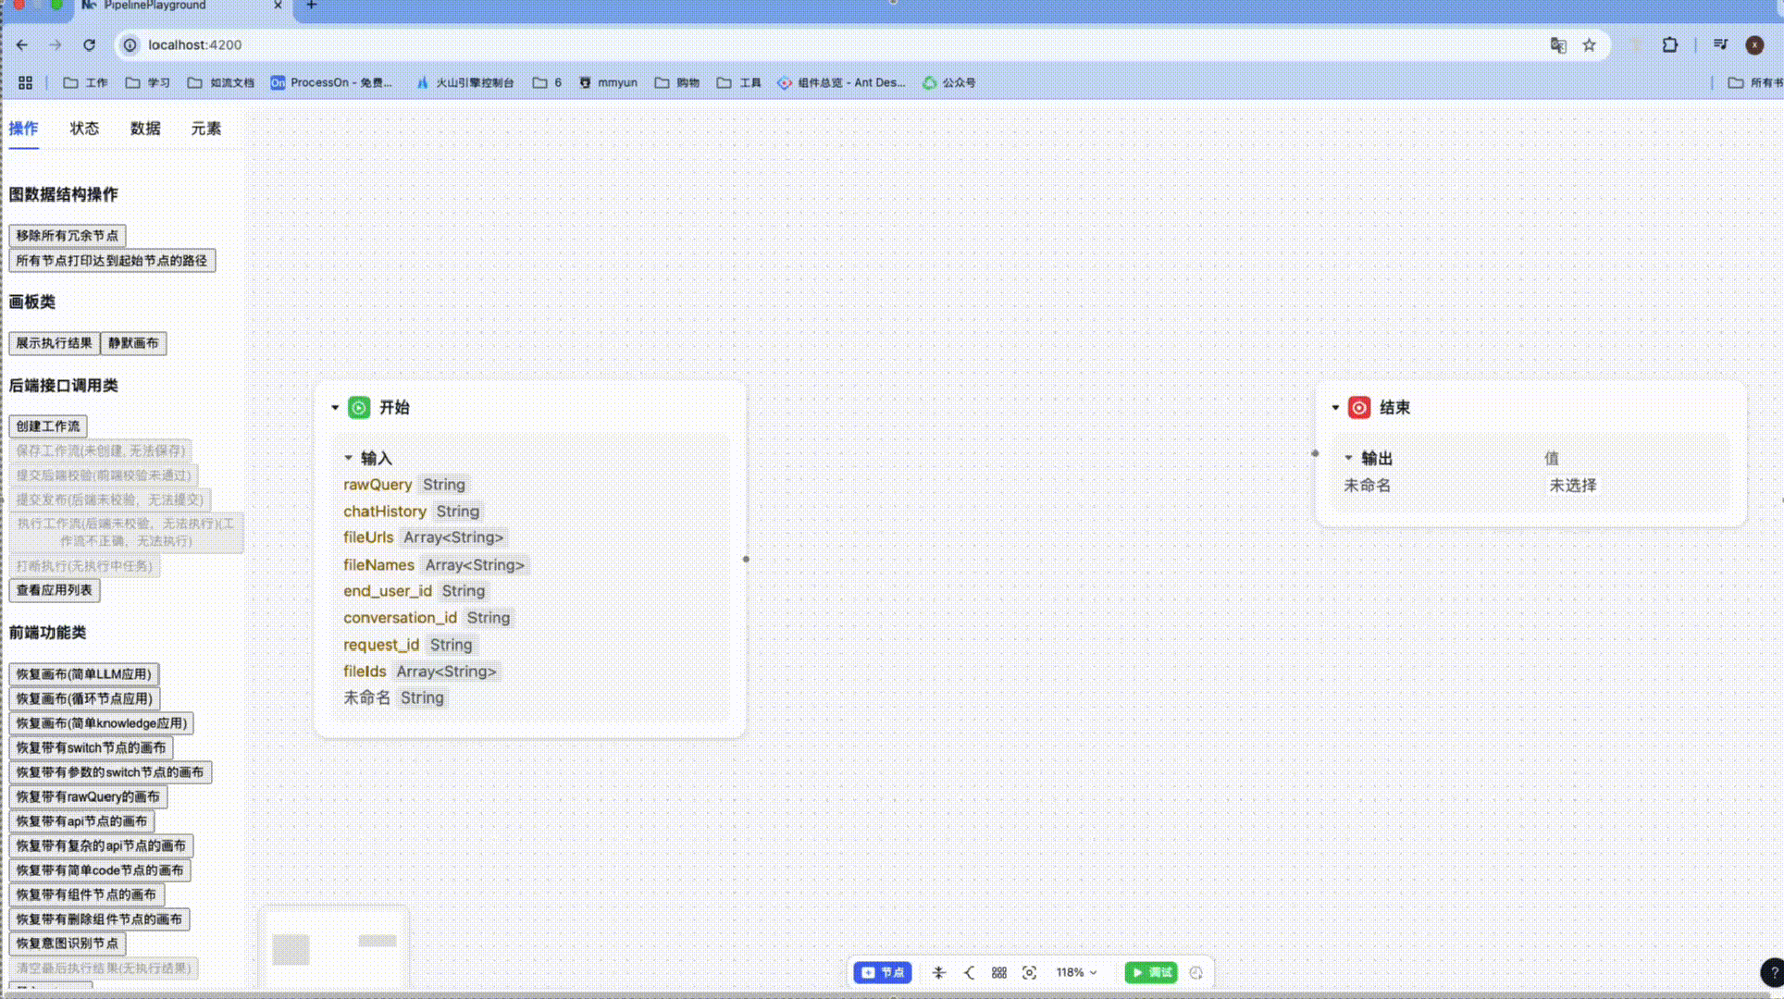1784x999 pixels.
Task: Switch to the 元素 tab
Action: click(205, 129)
